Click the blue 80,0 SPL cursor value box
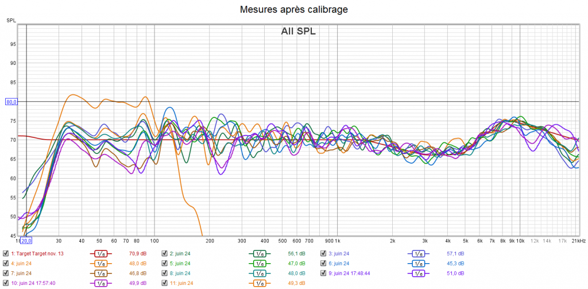This screenshot has height=289, width=588. (11, 102)
